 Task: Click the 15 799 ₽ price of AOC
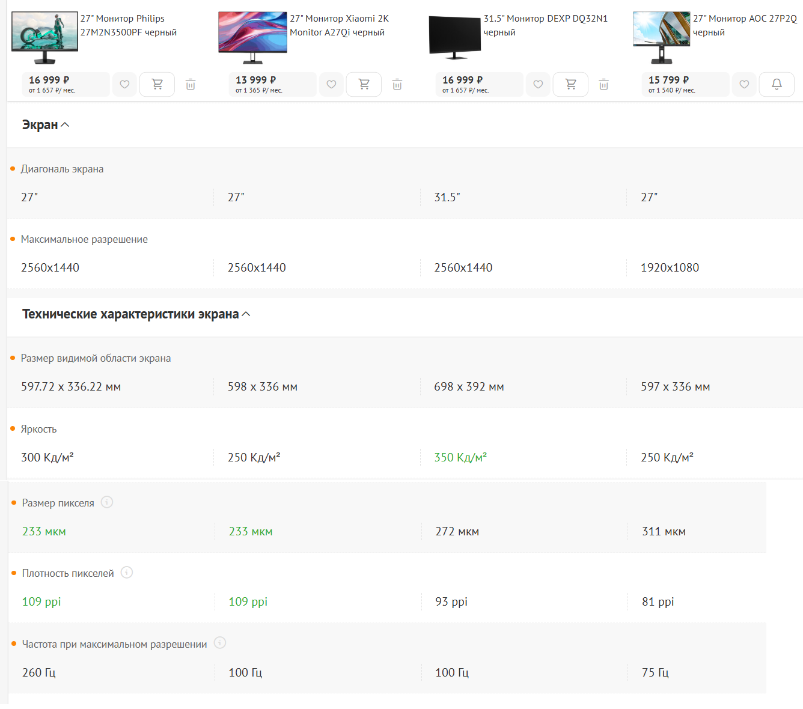click(x=669, y=80)
